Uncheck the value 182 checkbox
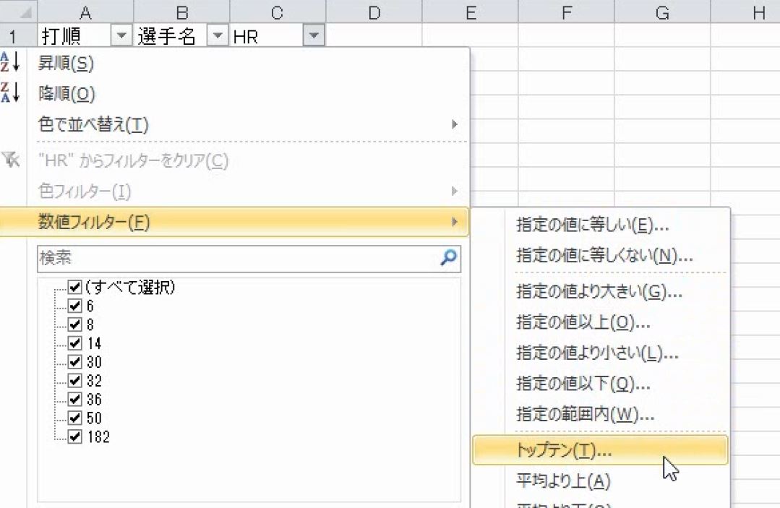The image size is (780, 508). (74, 436)
